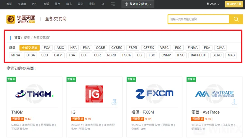Open the IG broker name

pyautogui.click(x=74, y=112)
